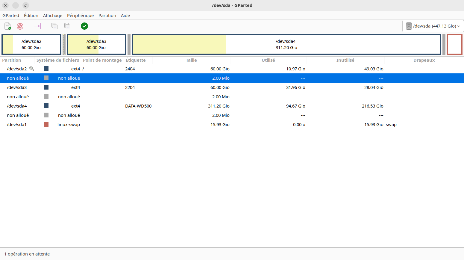The width and height of the screenshot is (464, 260).
Task: Open the Partition menu
Action: (x=107, y=16)
